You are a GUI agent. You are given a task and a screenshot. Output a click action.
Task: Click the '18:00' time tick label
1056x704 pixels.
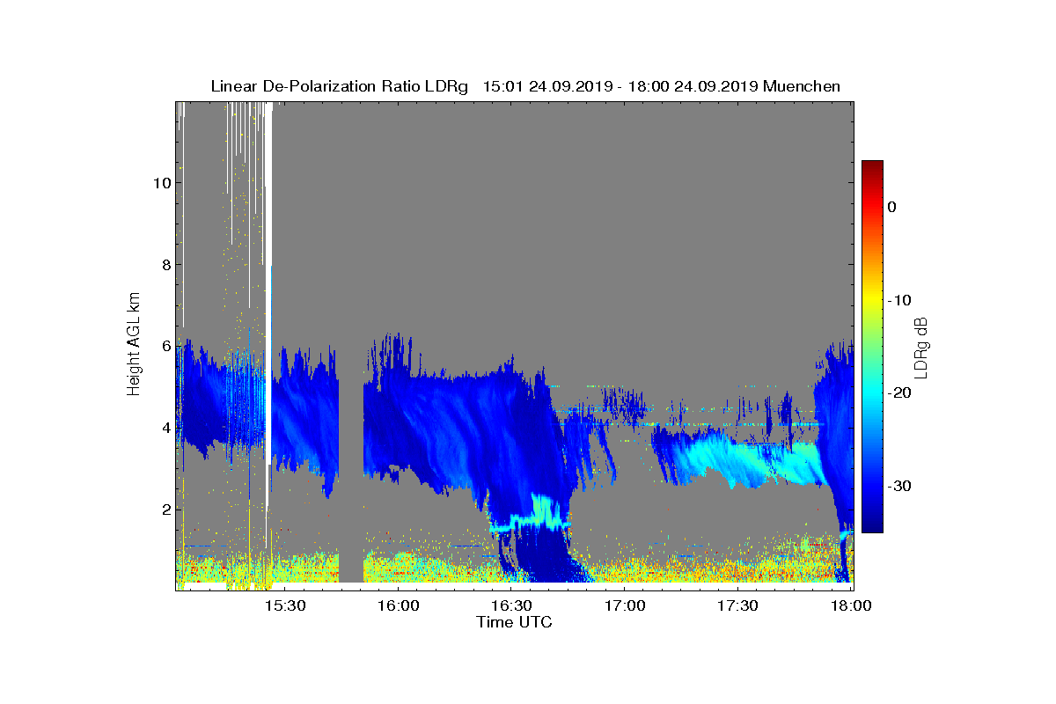click(x=852, y=605)
